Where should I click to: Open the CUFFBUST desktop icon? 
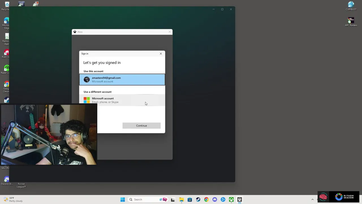pos(351,6)
